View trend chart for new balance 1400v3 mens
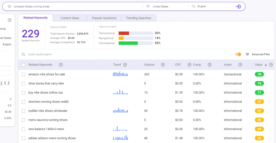 tap(120, 128)
